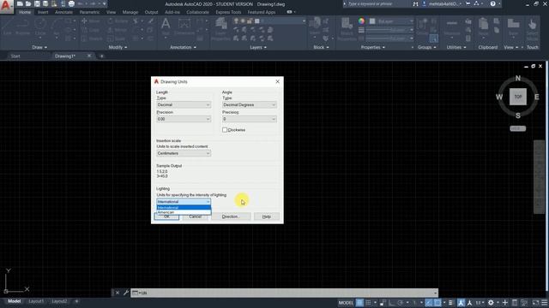Click the Direction... button
The image size is (549, 308).
click(231, 216)
